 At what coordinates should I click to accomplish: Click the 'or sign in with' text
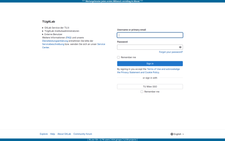pyautogui.click(x=150, y=78)
